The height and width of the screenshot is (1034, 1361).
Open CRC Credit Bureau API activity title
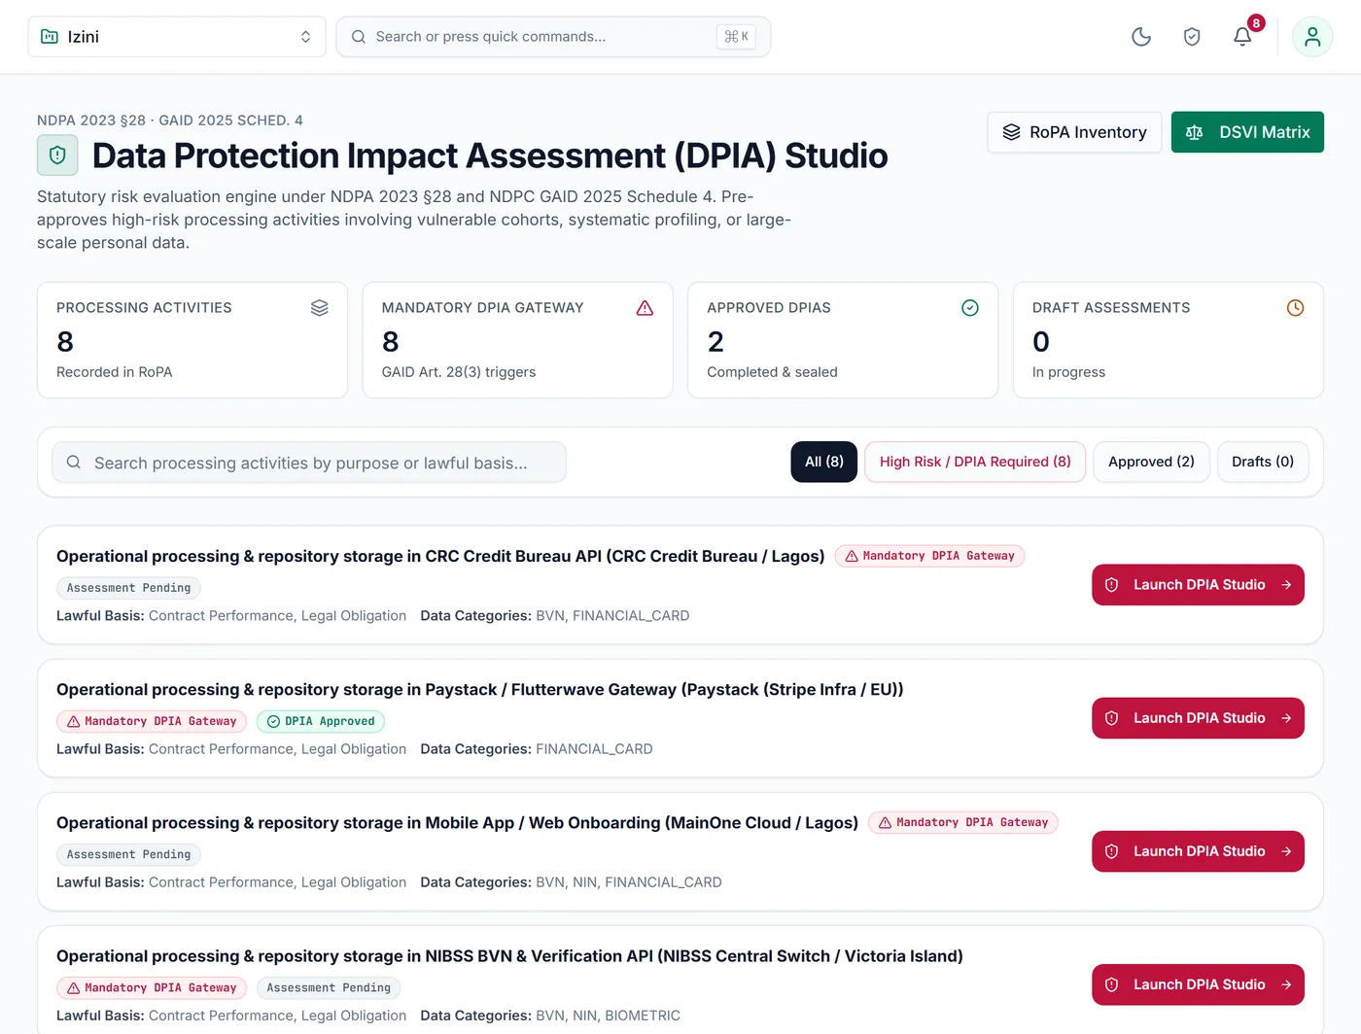[440, 556]
